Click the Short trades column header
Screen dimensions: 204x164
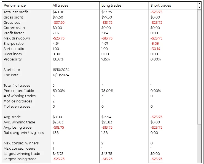tap(161, 5)
